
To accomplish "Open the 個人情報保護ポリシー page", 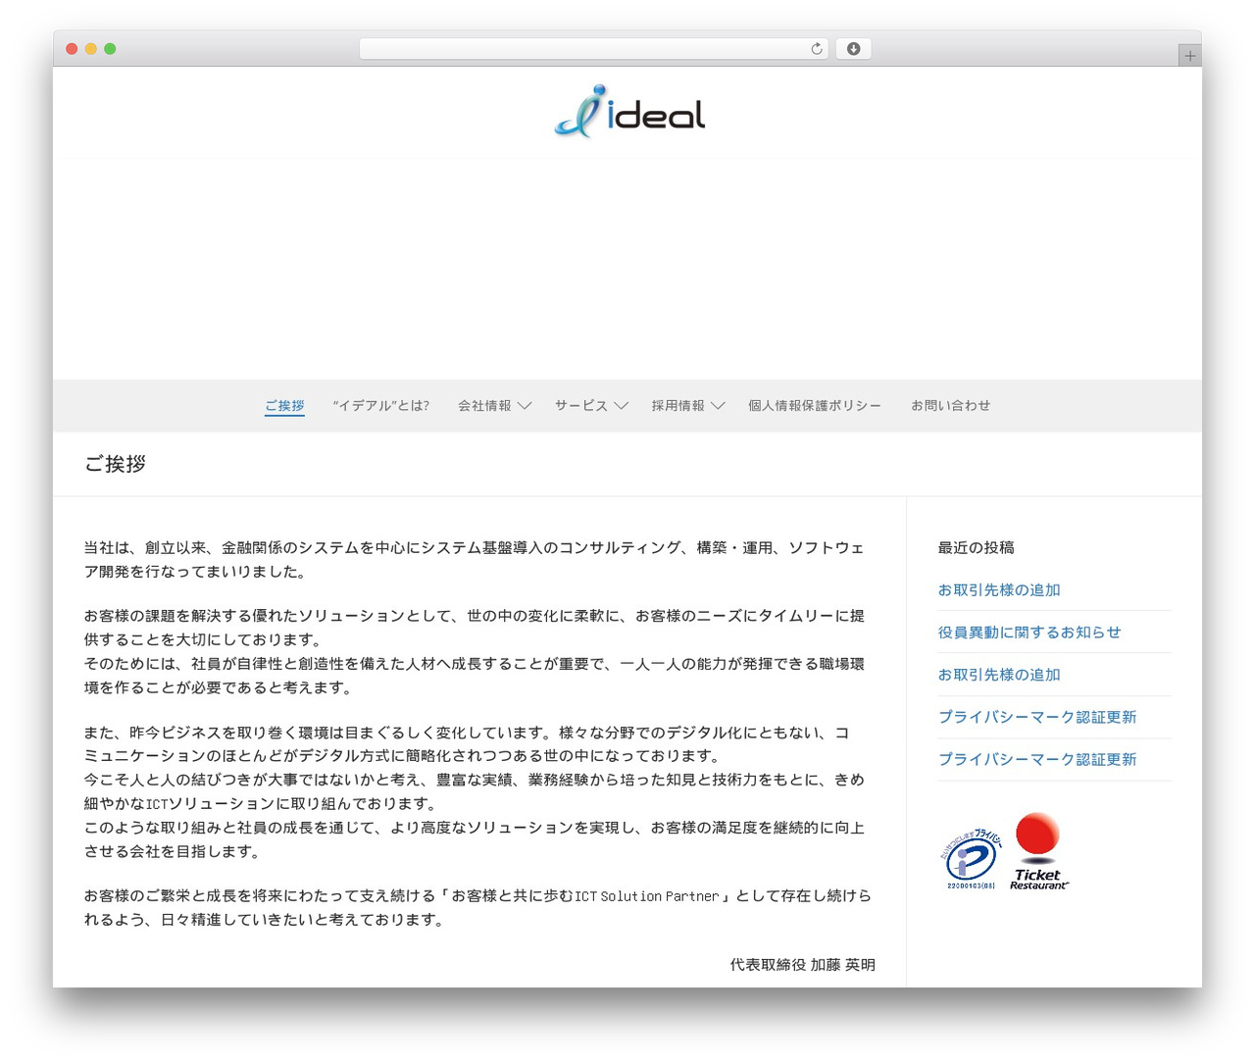I will pyautogui.click(x=815, y=406).
